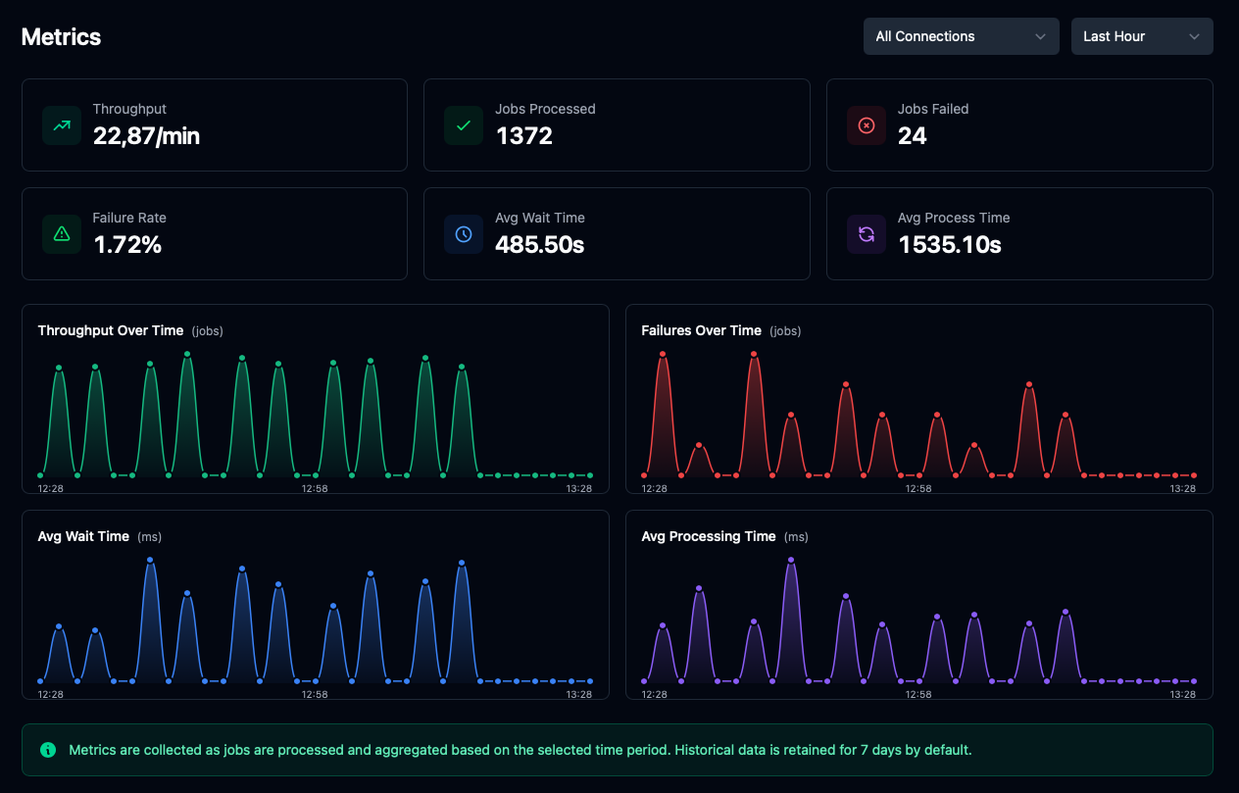1239x793 pixels.
Task: Click the tallest purple peak in Avg Processing Time
Action: (x=790, y=561)
